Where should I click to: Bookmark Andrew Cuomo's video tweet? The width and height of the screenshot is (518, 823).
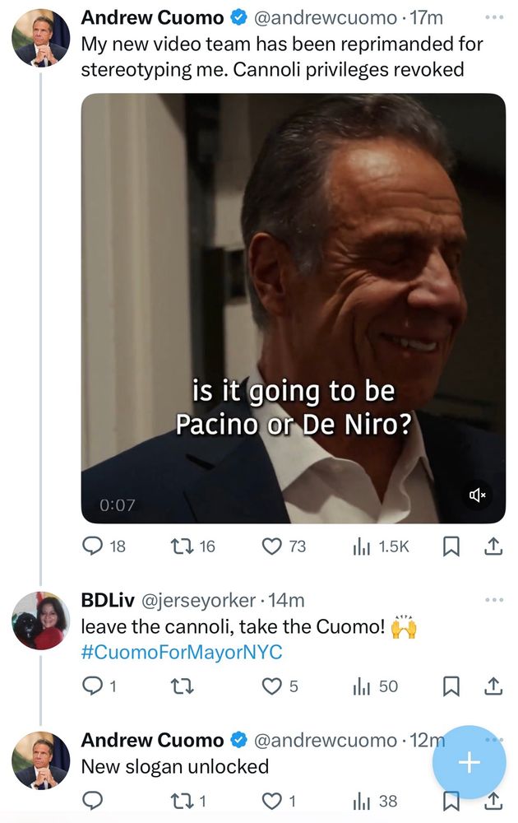(451, 546)
